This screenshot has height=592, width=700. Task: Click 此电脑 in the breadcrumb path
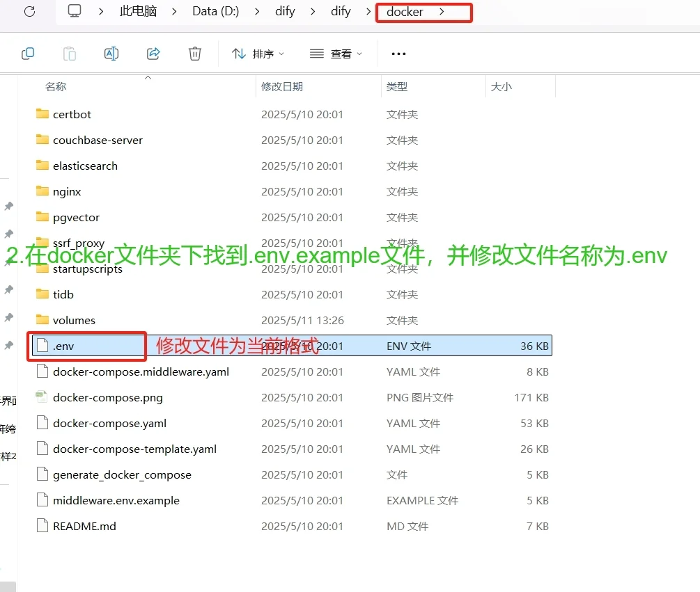click(x=138, y=11)
